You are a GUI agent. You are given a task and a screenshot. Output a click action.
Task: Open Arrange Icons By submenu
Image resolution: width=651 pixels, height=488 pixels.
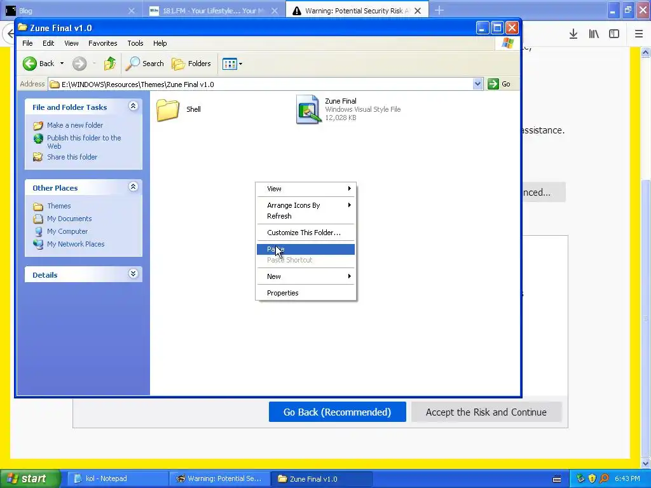point(306,205)
